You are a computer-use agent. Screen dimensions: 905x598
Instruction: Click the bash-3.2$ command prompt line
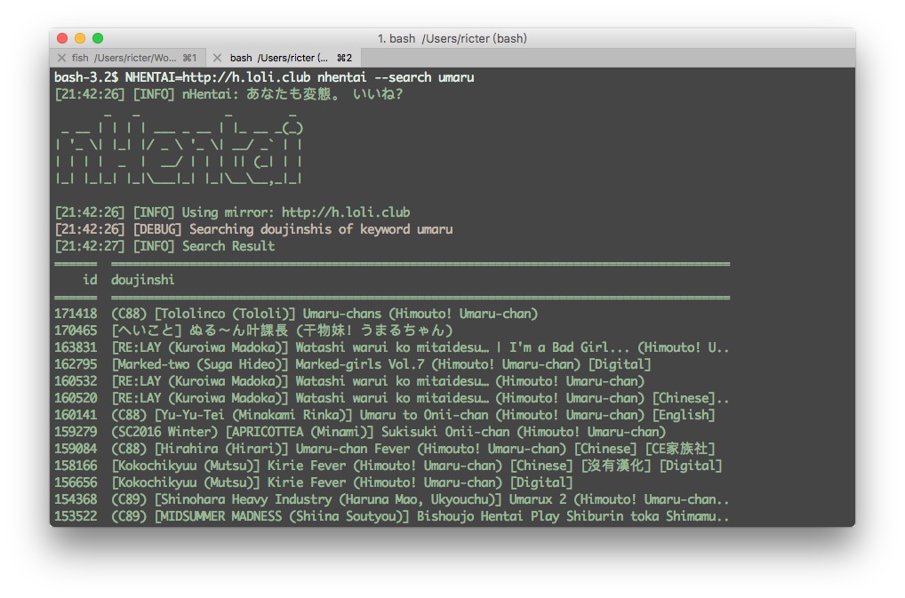pos(264,77)
